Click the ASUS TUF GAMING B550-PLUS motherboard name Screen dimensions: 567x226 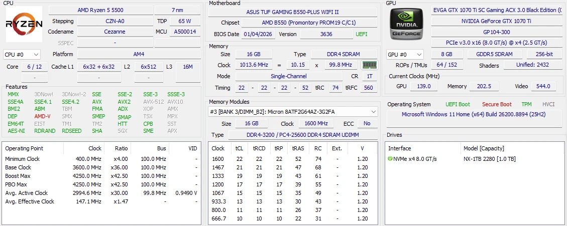(293, 12)
